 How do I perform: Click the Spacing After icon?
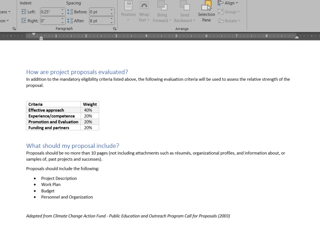tap(70, 21)
